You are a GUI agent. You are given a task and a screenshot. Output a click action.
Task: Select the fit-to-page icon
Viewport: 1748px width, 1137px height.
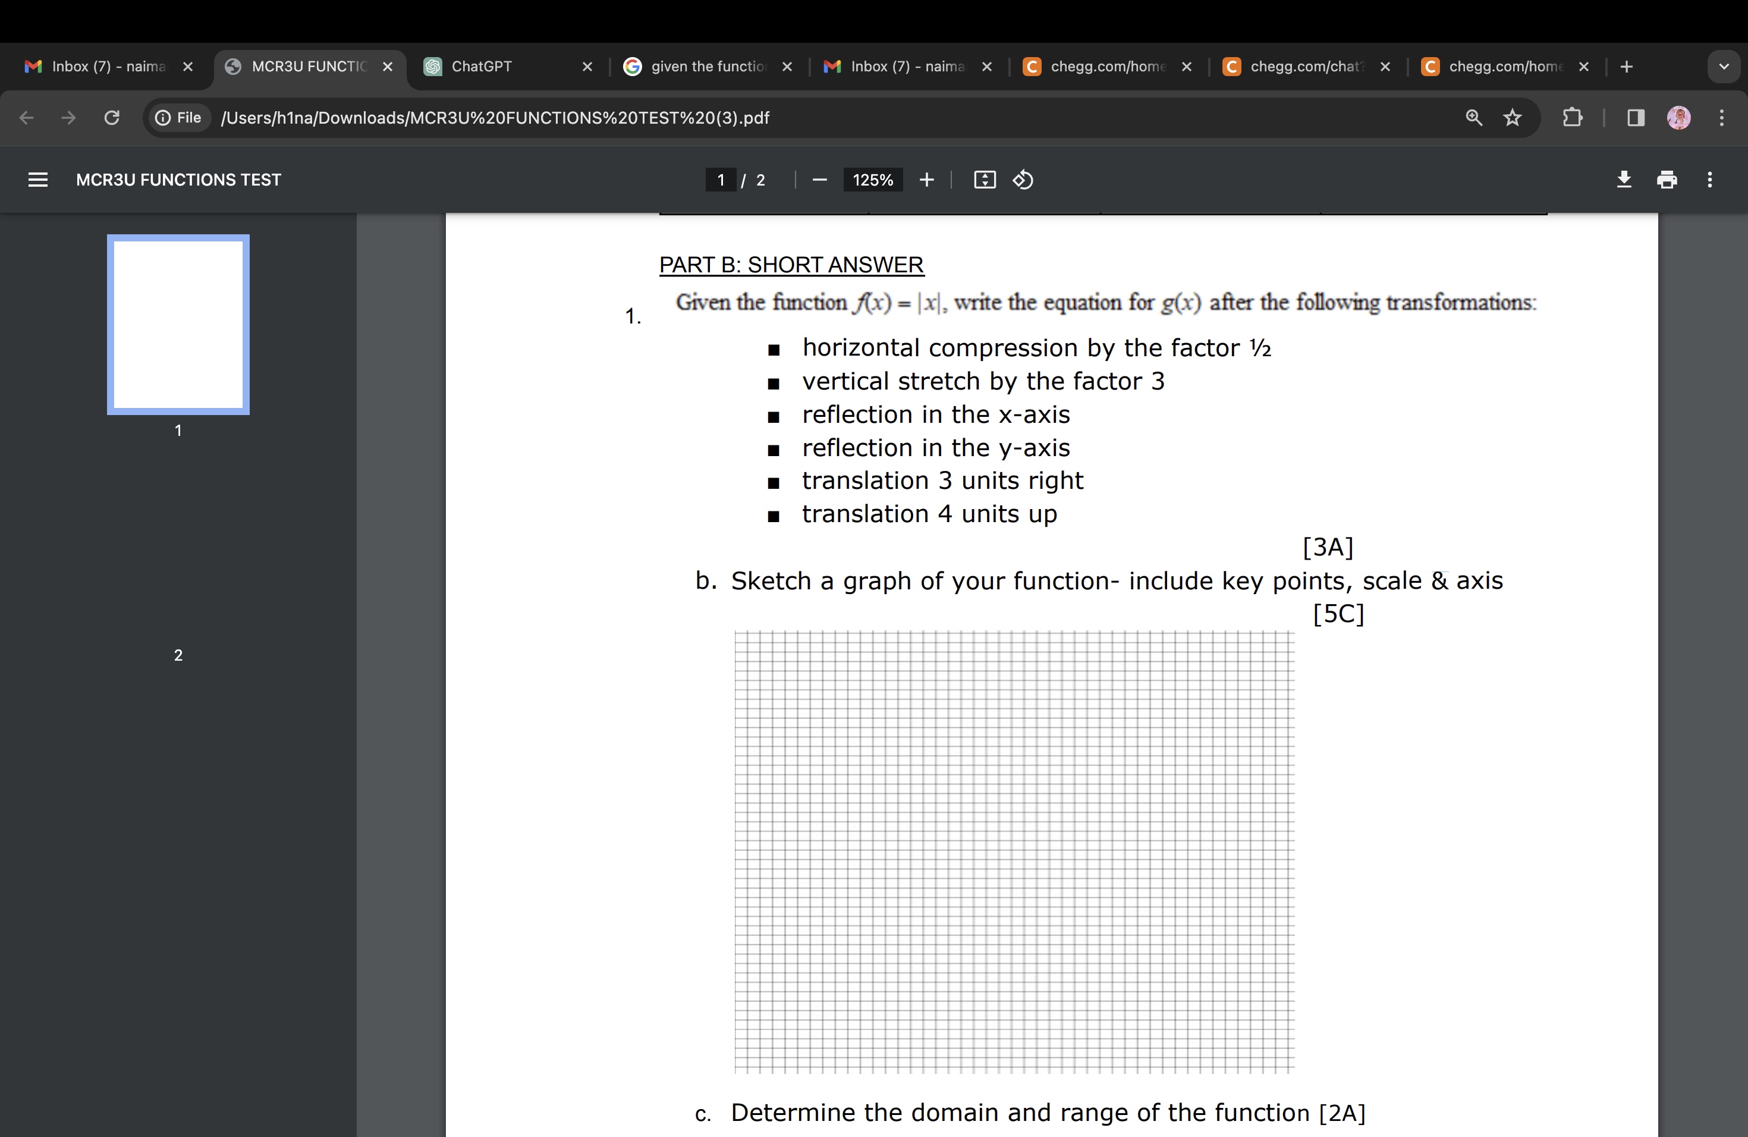(x=984, y=180)
